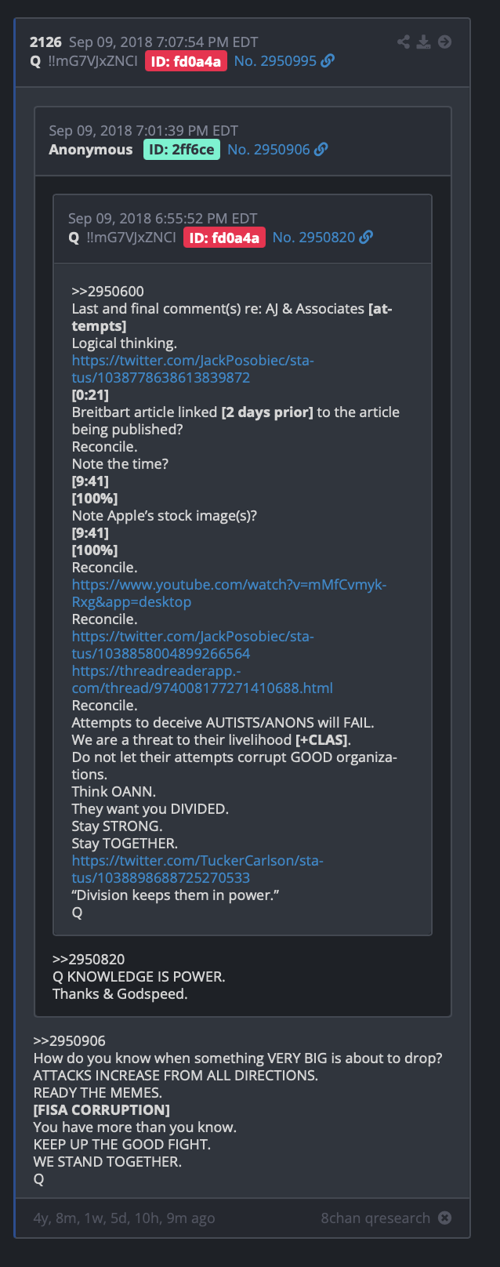
Task: Open the YouTube watch link
Action: coord(229,594)
